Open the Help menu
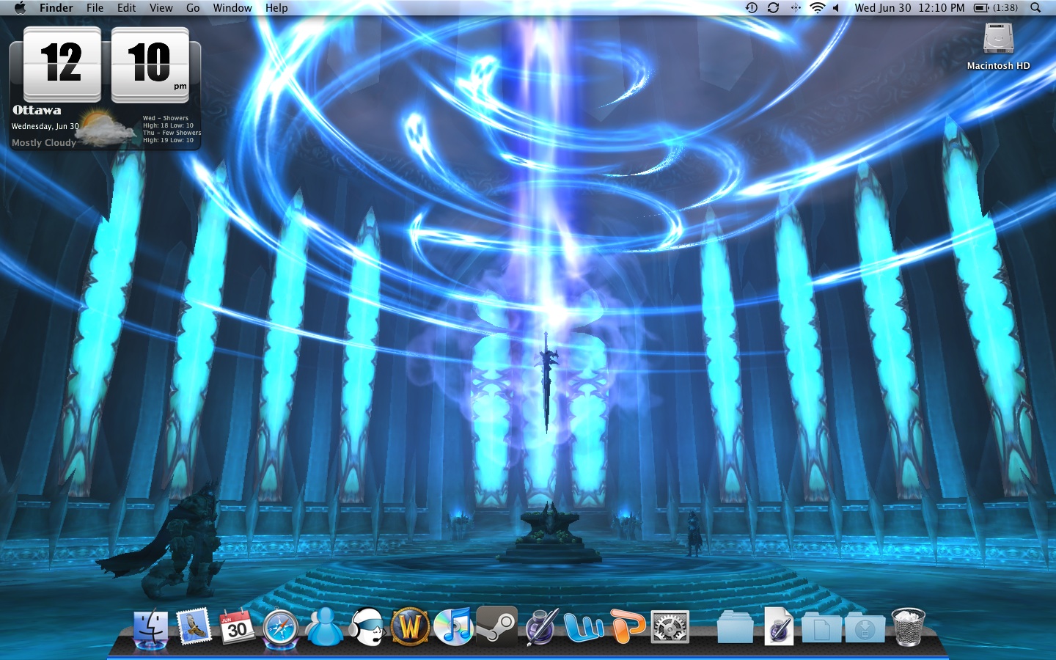The width and height of the screenshot is (1056, 660). tap(276, 7)
